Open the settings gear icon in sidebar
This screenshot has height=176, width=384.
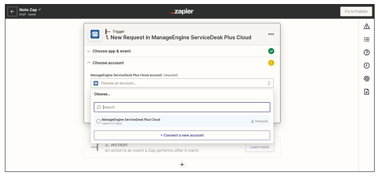click(x=366, y=79)
